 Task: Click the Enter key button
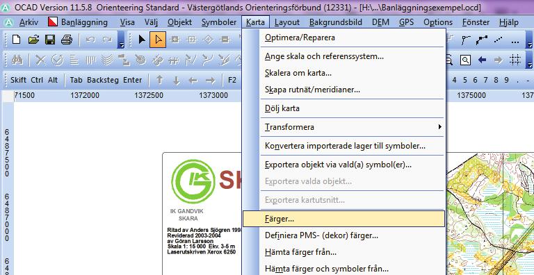[133, 81]
